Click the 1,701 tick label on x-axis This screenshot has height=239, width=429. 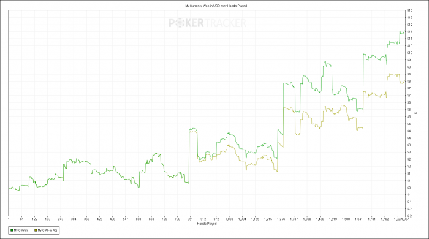[372, 219]
